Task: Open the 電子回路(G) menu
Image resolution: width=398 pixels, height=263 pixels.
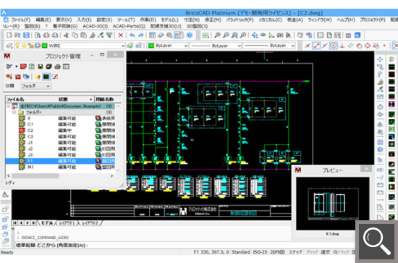Action: [x=65, y=26]
